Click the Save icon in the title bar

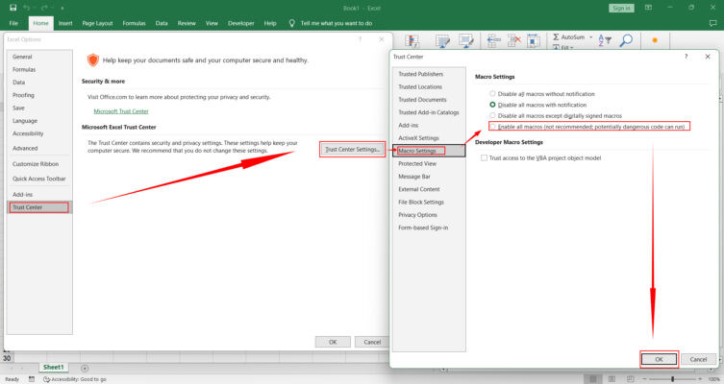pyautogui.click(x=12, y=8)
